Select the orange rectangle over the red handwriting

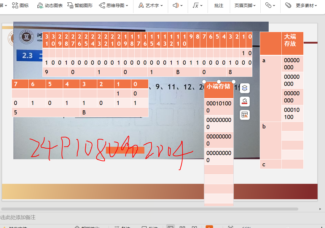[x=125, y=150]
